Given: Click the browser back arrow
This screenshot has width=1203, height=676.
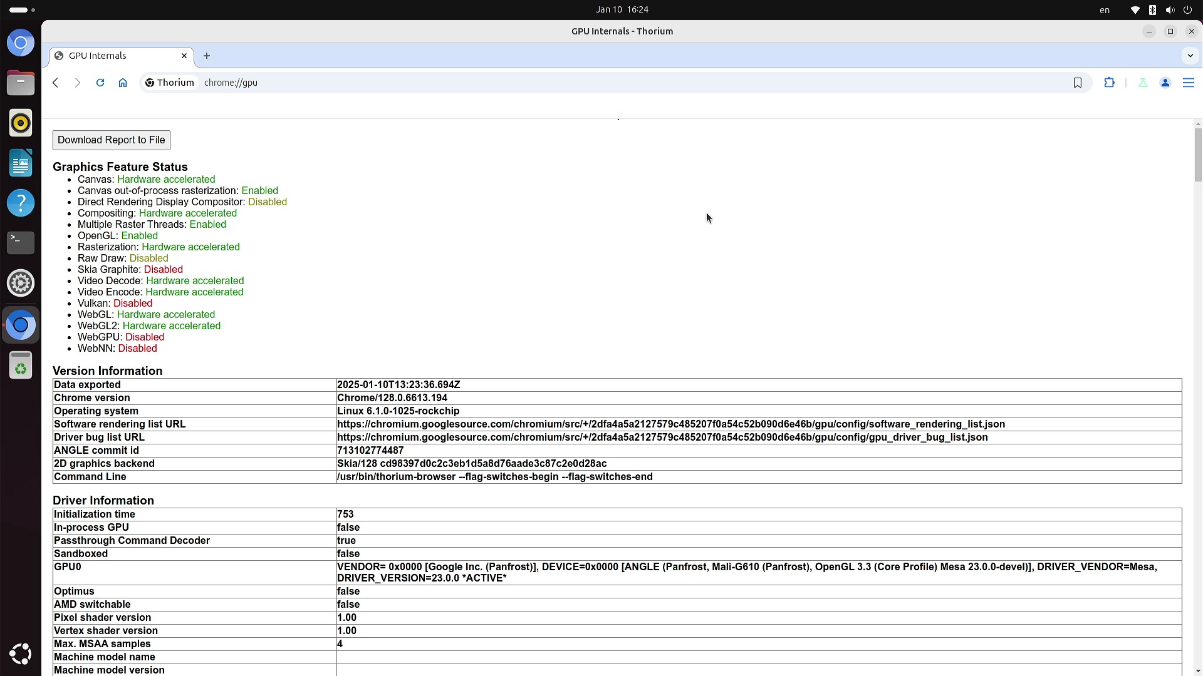Looking at the screenshot, I should pos(56,83).
